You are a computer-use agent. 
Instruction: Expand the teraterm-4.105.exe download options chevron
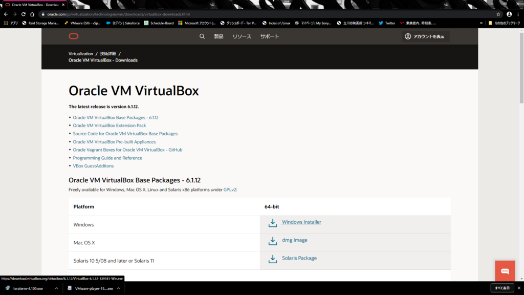[56, 288]
